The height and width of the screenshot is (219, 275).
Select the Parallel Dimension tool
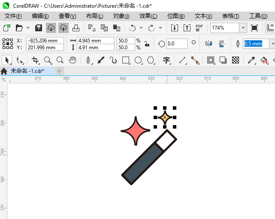182,60
